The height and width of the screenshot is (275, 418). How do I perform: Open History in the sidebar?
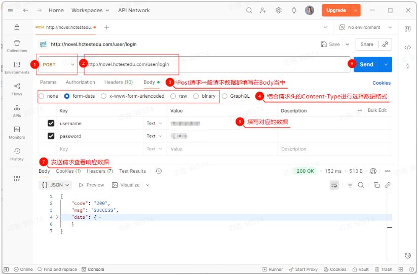(x=17, y=154)
